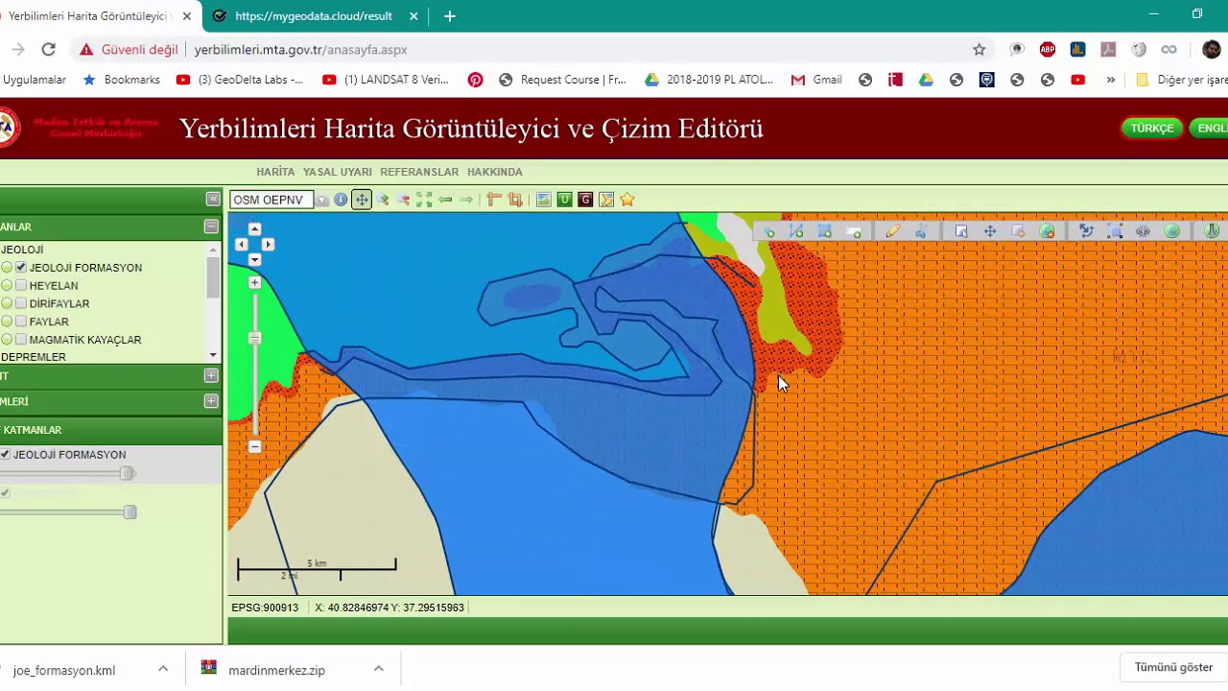Toggle JEOLOJİ FORMASYON checkbox under active layers
This screenshot has width=1228, height=691.
tap(6, 455)
